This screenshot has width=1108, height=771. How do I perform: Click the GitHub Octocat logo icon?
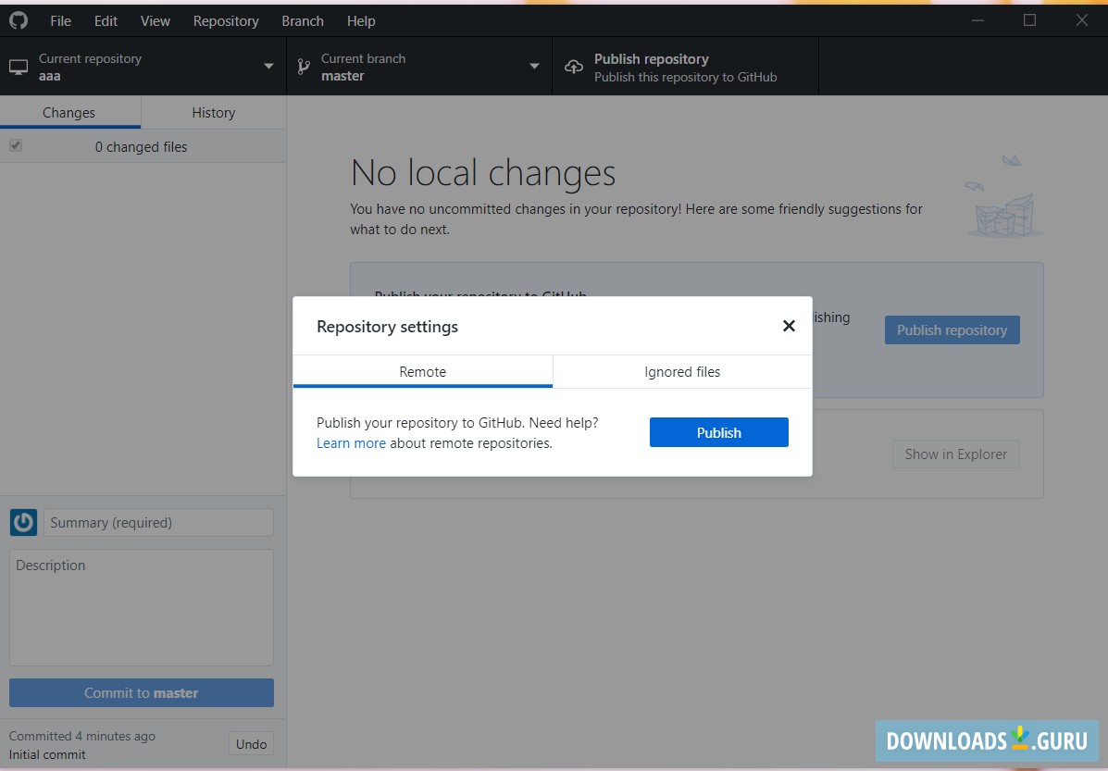pos(19,20)
